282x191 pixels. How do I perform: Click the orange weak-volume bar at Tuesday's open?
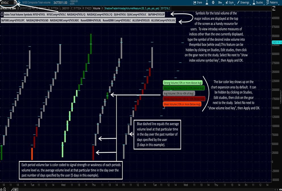pos(32,154)
